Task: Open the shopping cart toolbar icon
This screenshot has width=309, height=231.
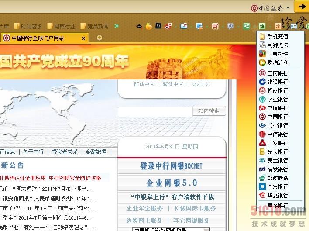Action: tap(215, 26)
